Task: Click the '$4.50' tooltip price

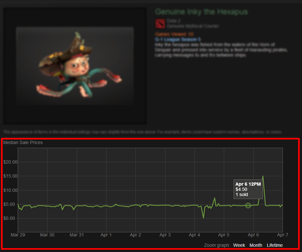Action: (x=241, y=189)
